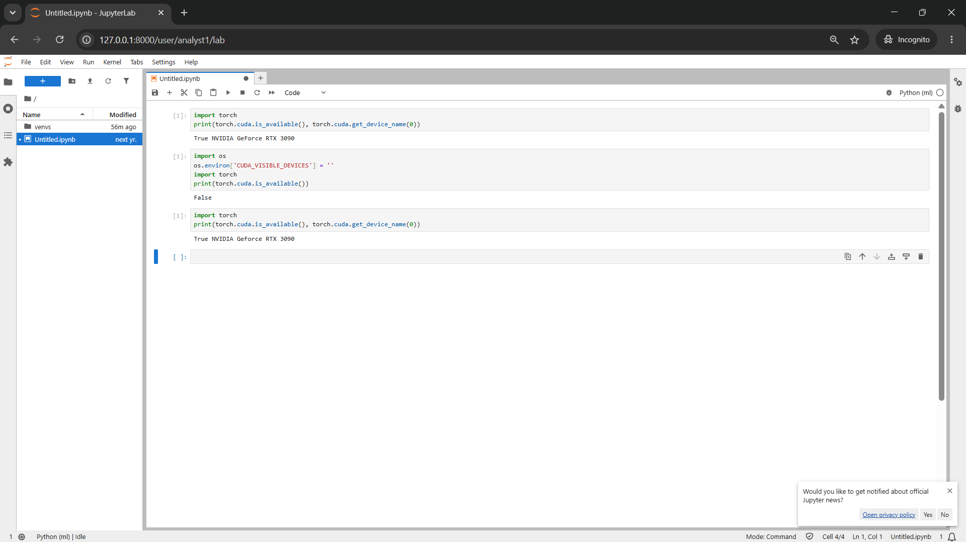
Task: Sort files by Modified column
Action: pos(118,115)
